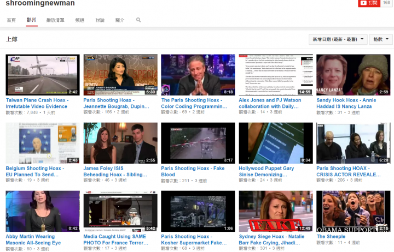Open the 14:59 article text video thumbnail
The image size is (394, 252).
pyautogui.click(x=276, y=75)
